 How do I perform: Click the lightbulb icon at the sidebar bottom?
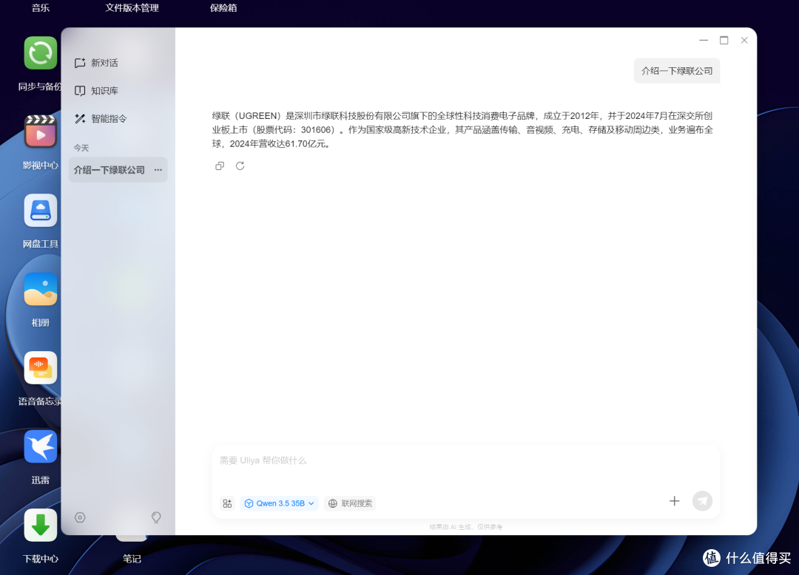[x=156, y=517]
